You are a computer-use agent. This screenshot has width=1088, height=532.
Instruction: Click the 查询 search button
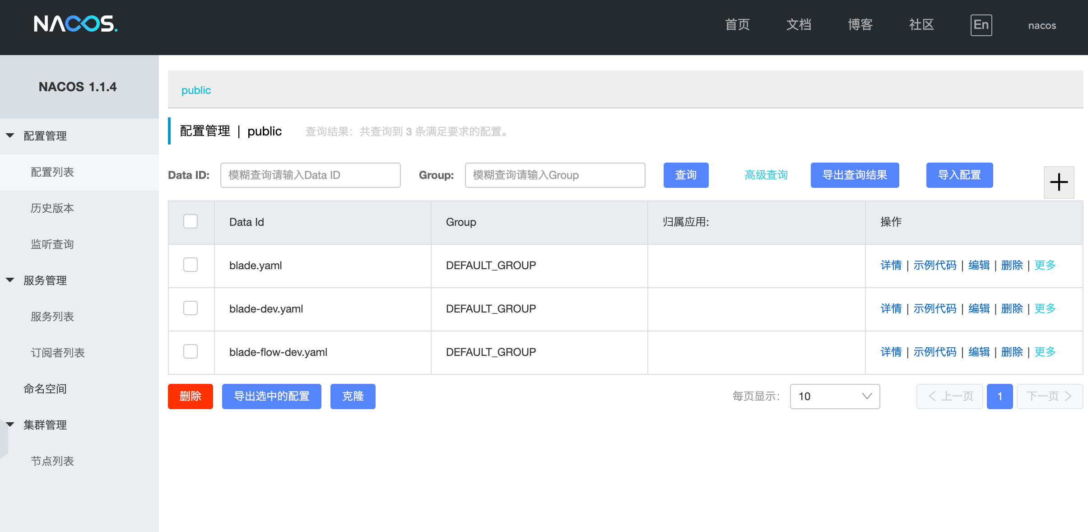point(686,175)
